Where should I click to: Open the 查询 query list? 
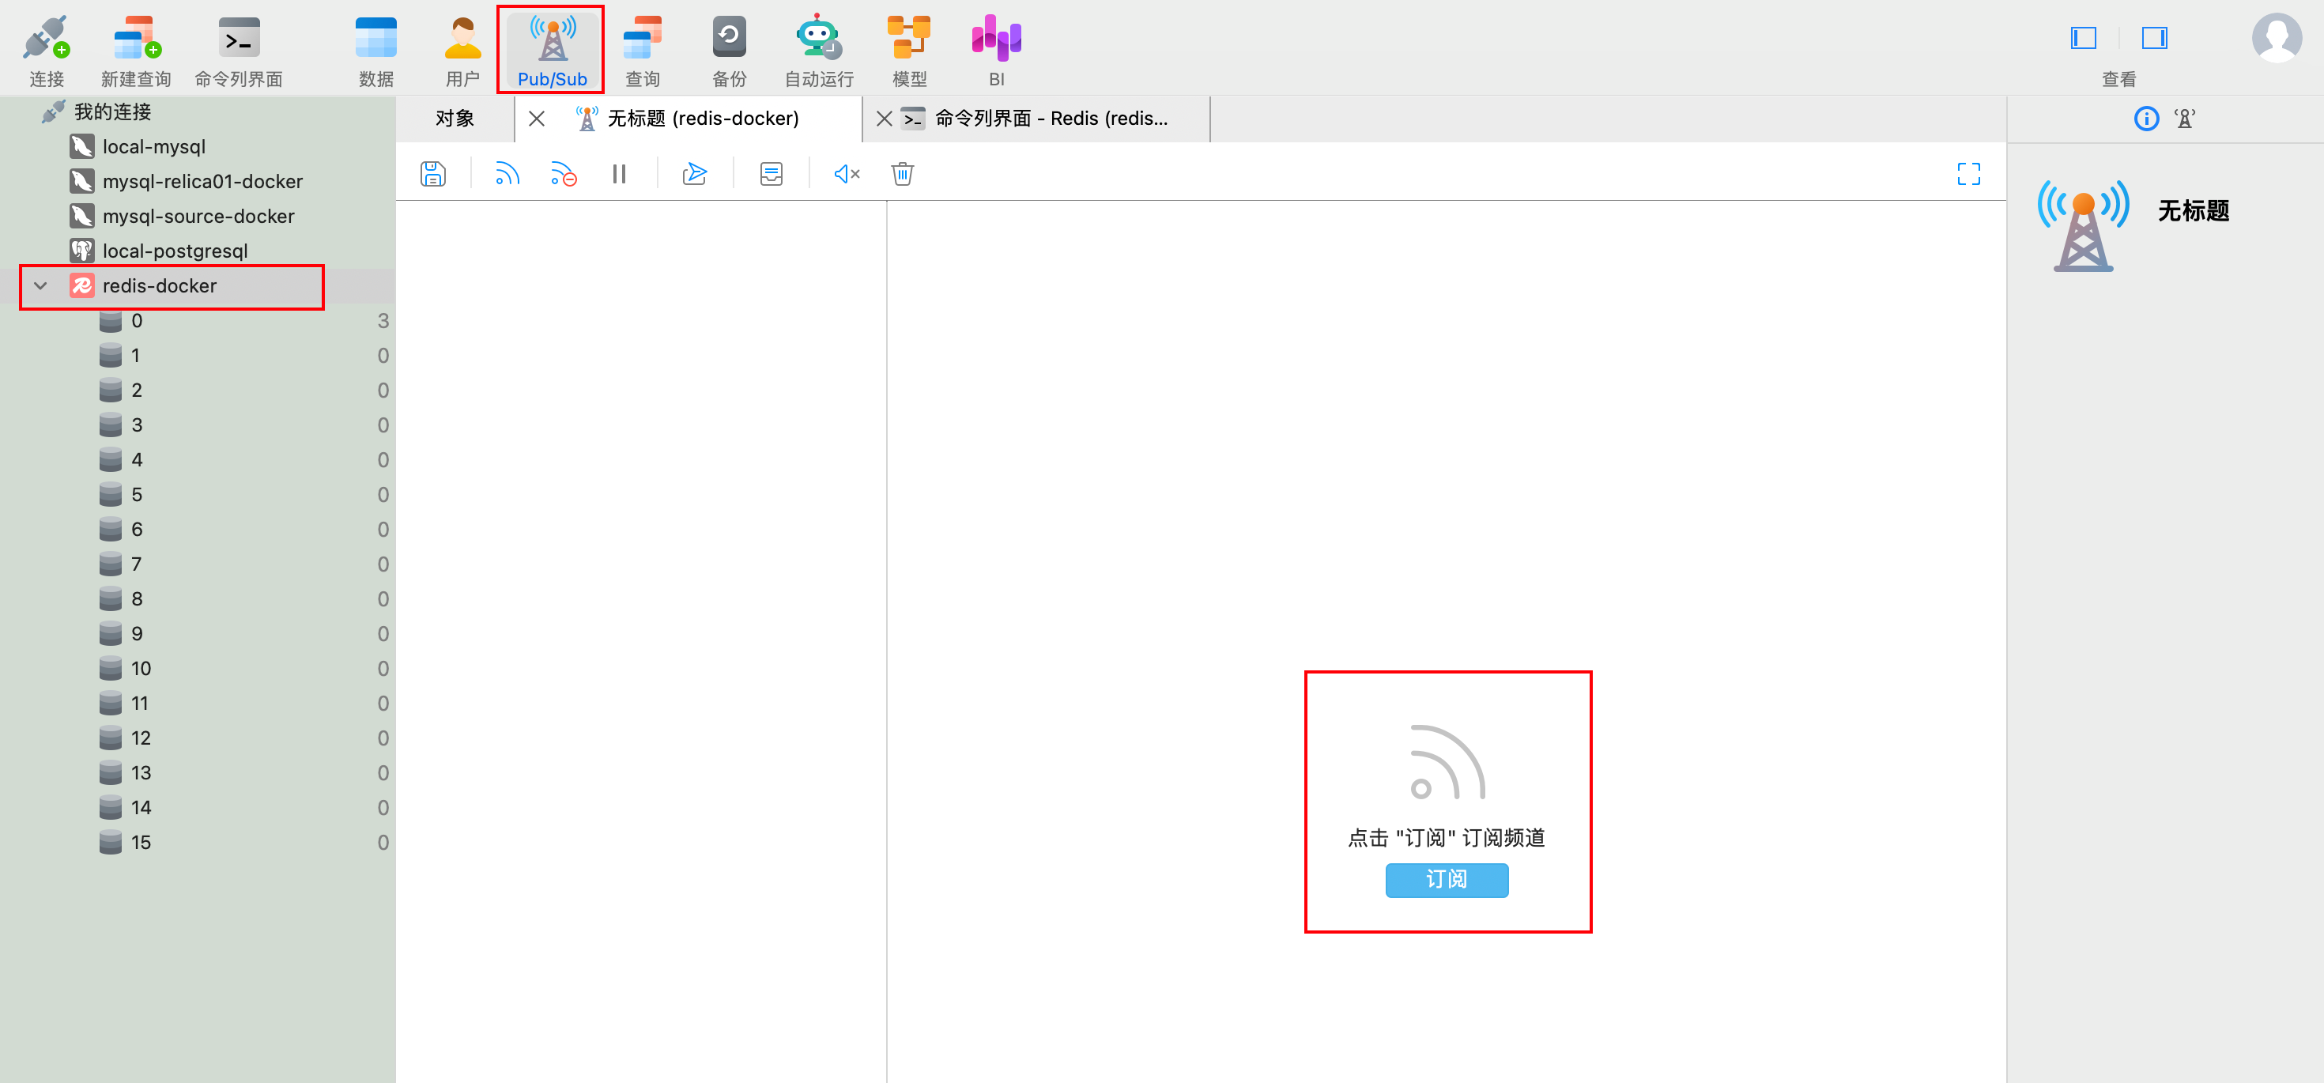point(643,51)
